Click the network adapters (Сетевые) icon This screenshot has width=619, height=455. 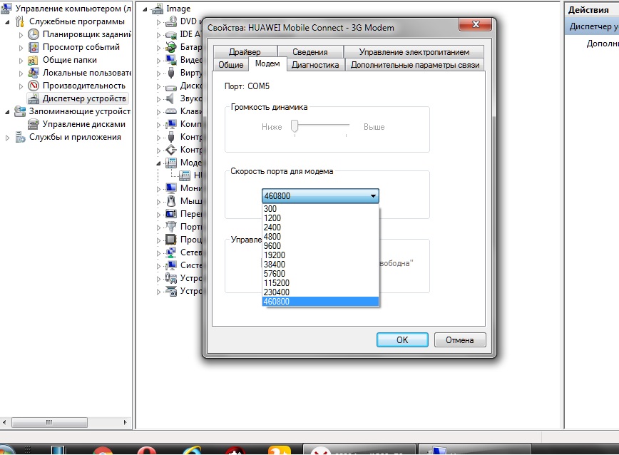click(x=171, y=252)
